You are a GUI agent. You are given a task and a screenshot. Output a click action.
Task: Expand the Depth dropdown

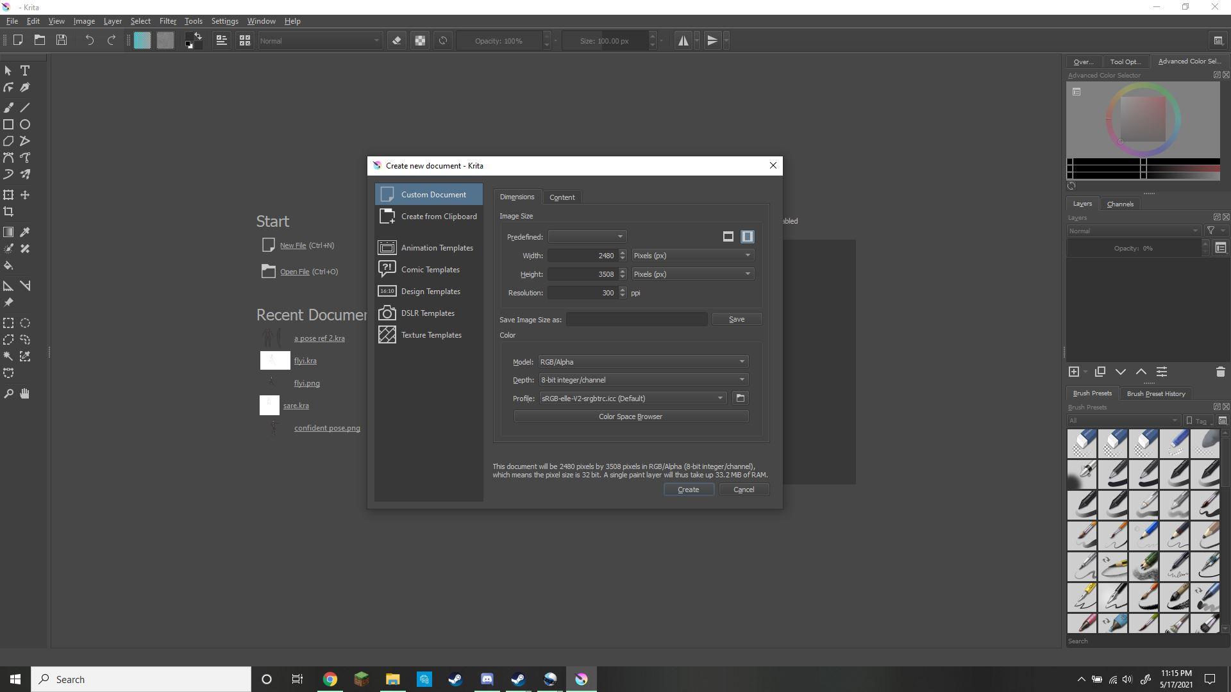tap(641, 379)
